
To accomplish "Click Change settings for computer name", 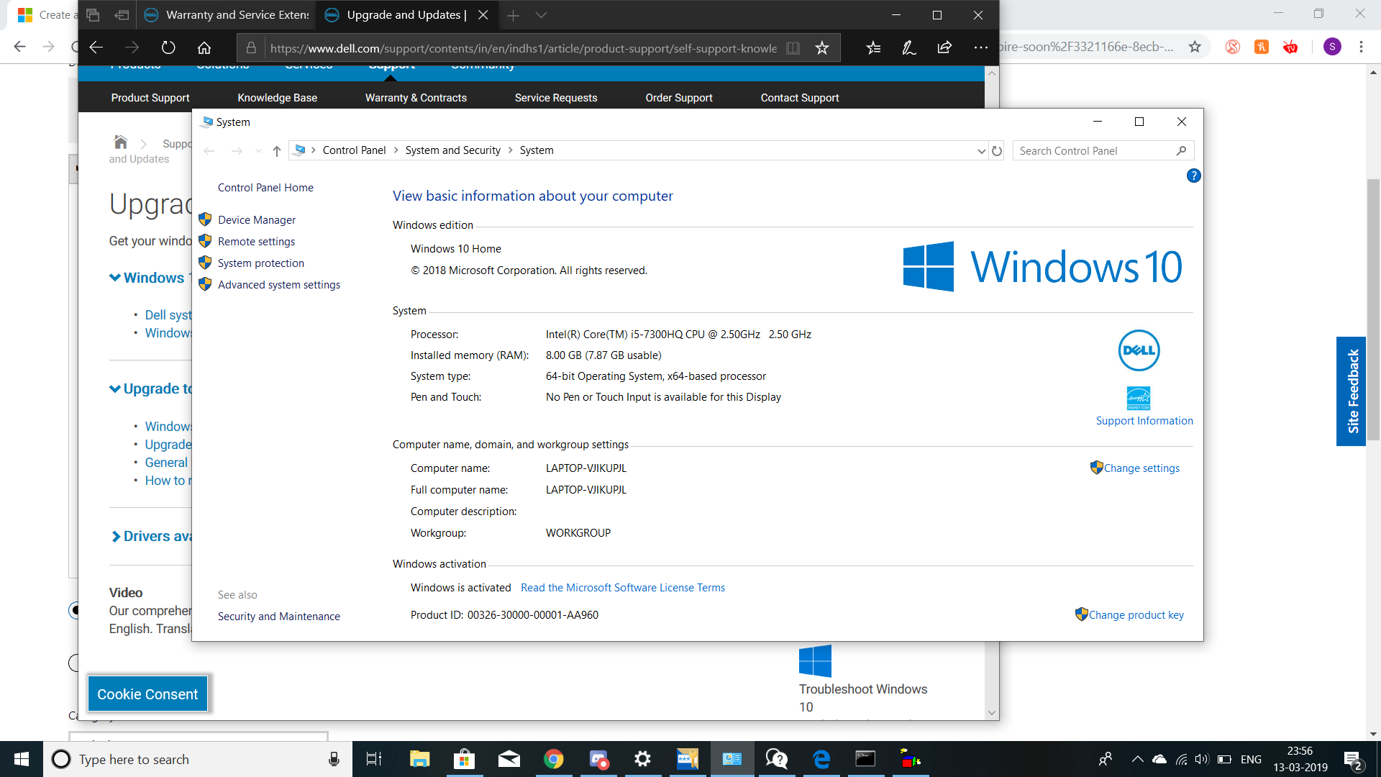I will point(1141,468).
